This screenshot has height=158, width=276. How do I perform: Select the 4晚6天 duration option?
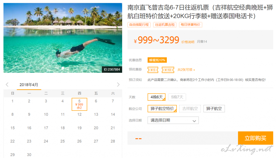(157, 97)
